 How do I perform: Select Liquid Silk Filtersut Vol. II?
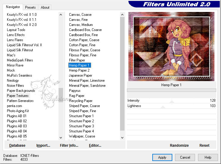click(24, 45)
